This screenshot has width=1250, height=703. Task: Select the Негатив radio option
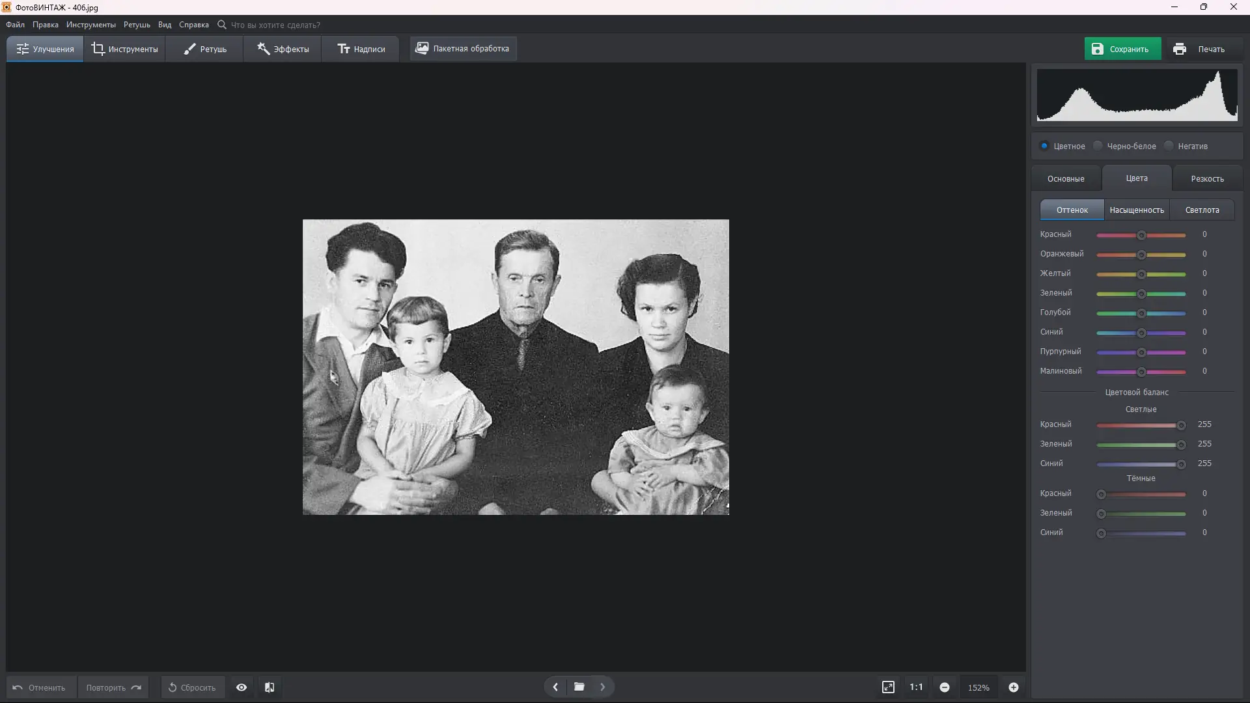click(1169, 146)
